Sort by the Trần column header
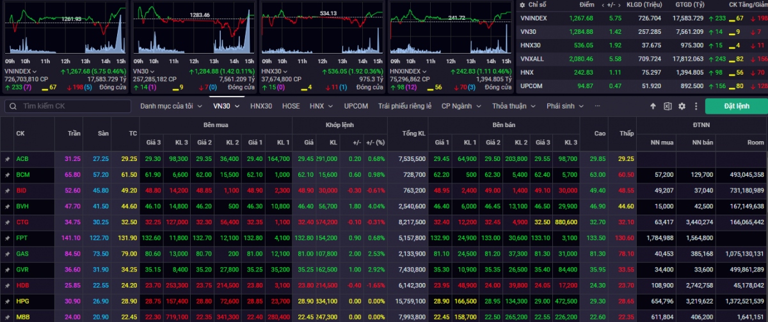Image resolution: width=768 pixels, height=322 pixels. (74, 134)
